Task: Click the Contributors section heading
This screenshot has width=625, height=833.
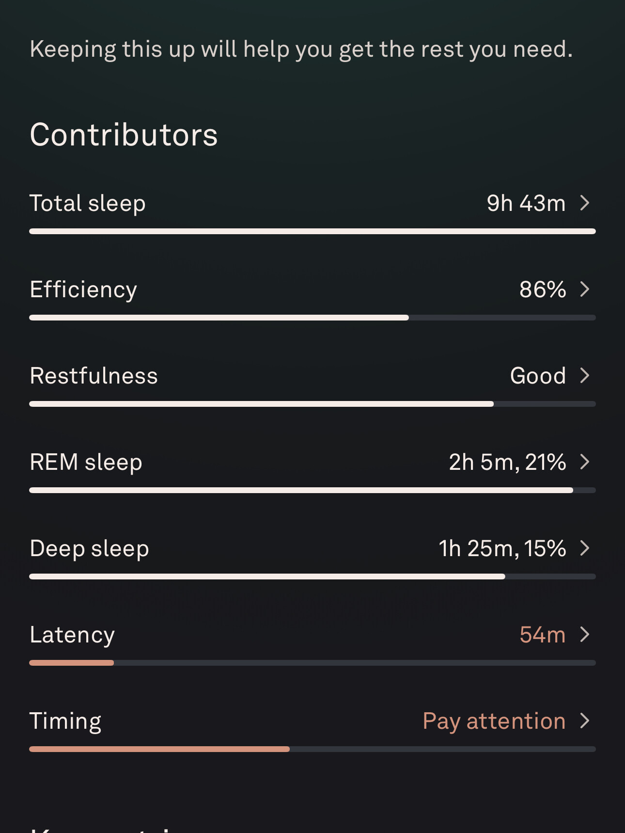Action: pyautogui.click(x=124, y=135)
